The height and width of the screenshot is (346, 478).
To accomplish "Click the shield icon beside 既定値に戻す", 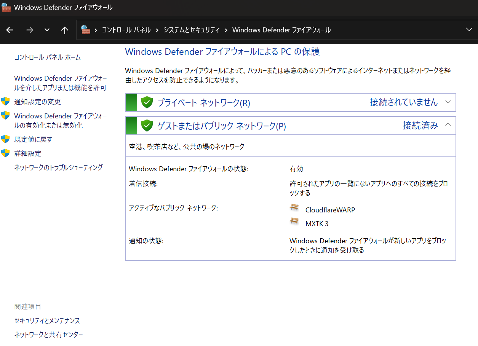I will click(x=5, y=139).
